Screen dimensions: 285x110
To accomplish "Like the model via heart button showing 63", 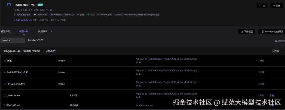I will coord(262,6).
